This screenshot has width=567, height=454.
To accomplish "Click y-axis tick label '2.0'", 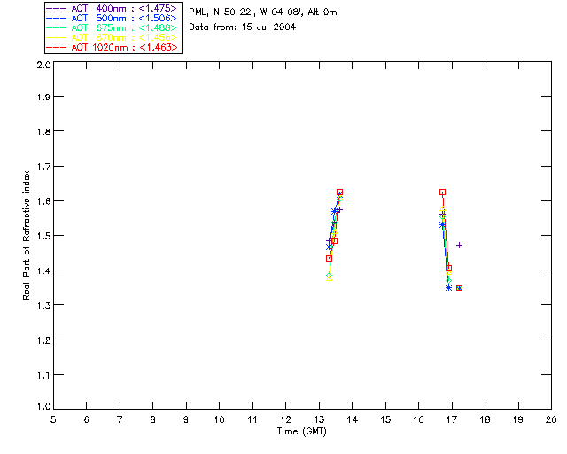I will tap(43, 65).
